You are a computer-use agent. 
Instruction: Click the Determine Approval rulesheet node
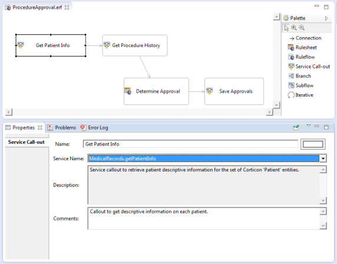pyautogui.click(x=156, y=91)
